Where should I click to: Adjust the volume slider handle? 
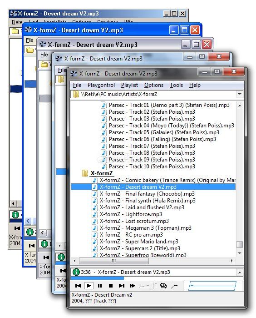click(153, 286)
